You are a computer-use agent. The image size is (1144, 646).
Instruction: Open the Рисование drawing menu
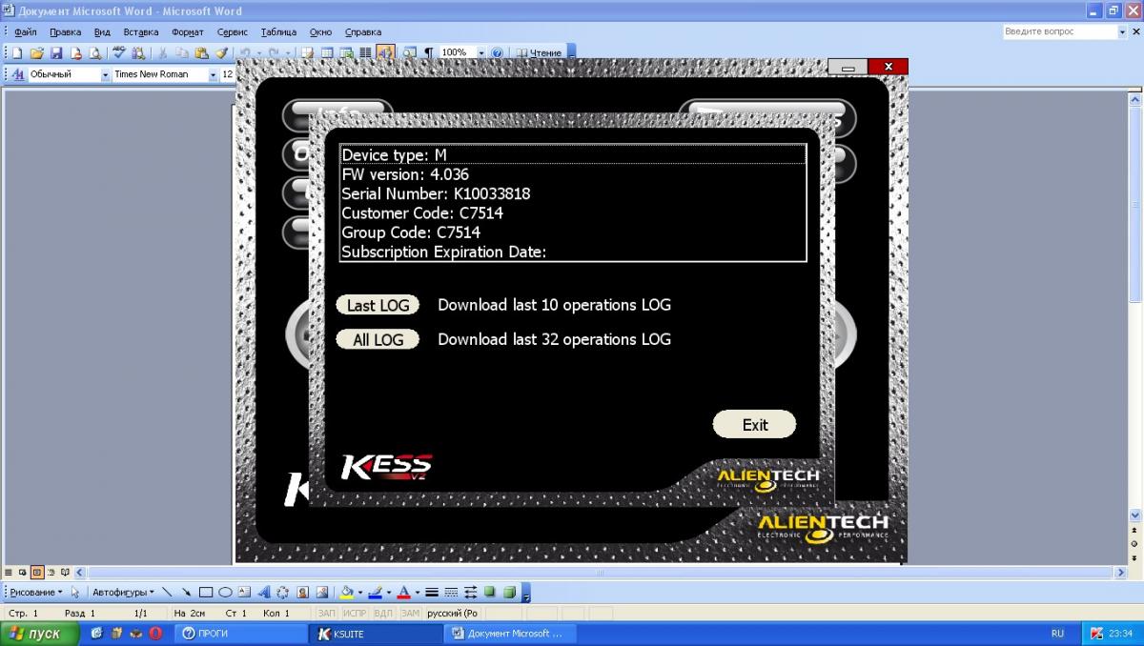(36, 593)
